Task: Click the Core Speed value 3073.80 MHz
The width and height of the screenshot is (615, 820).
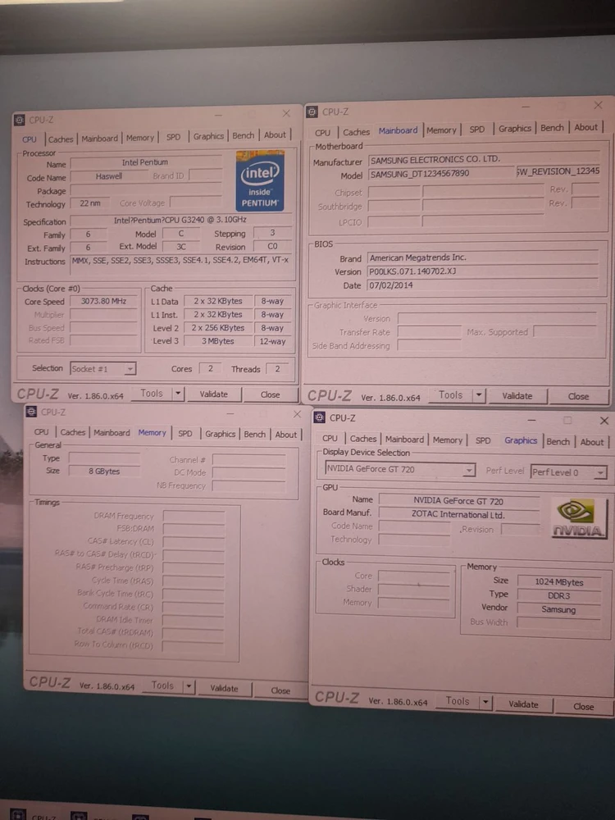Action: tap(104, 301)
